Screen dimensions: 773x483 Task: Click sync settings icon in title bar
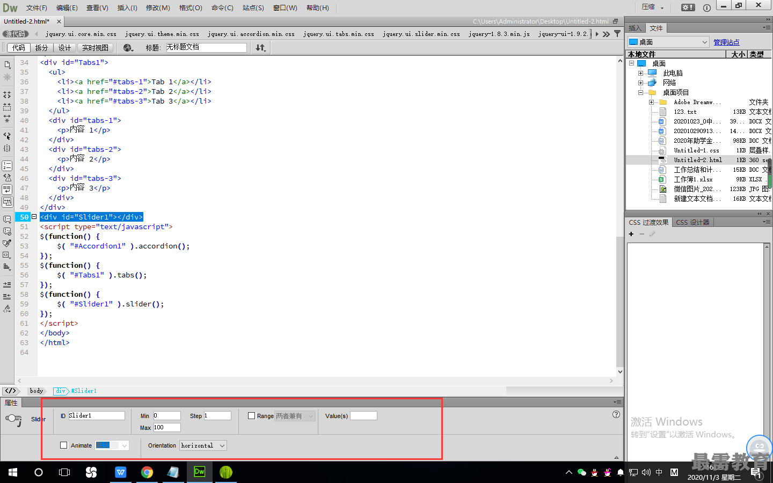[x=688, y=8]
